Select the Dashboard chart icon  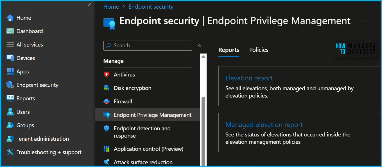click(x=10, y=31)
